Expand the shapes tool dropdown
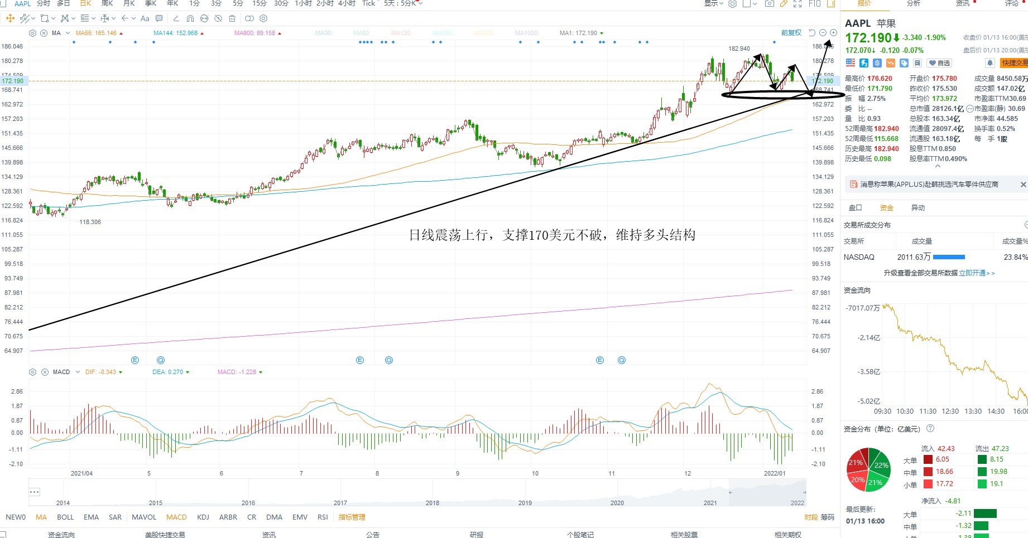 point(53,18)
